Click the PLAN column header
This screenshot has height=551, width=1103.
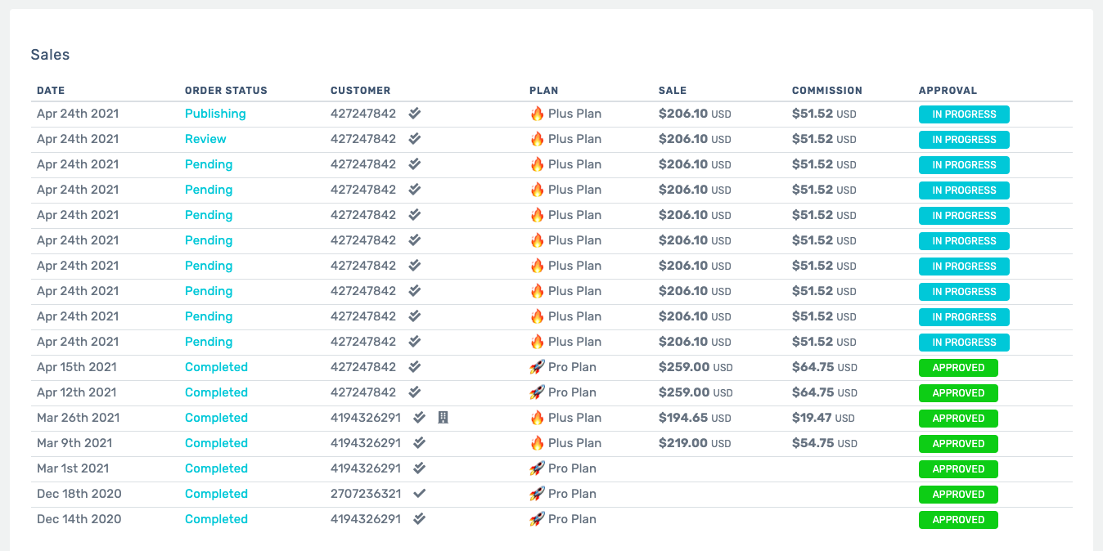coord(544,91)
